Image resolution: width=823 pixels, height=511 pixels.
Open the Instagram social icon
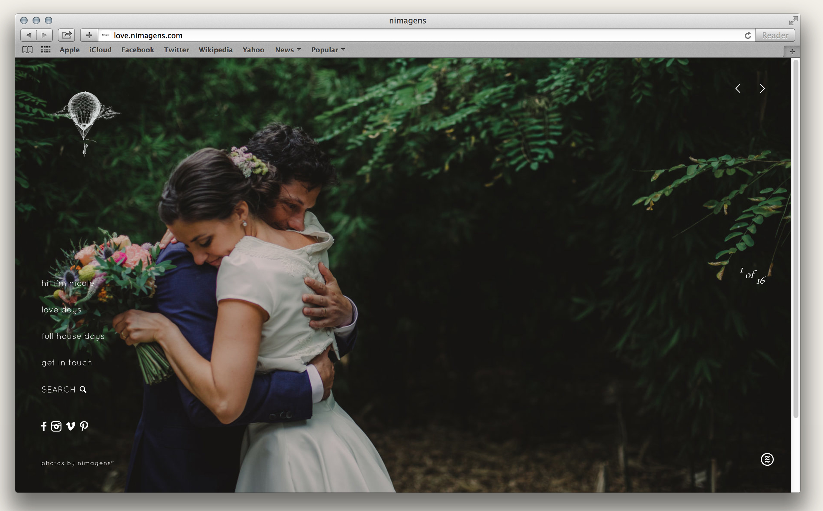(x=56, y=426)
